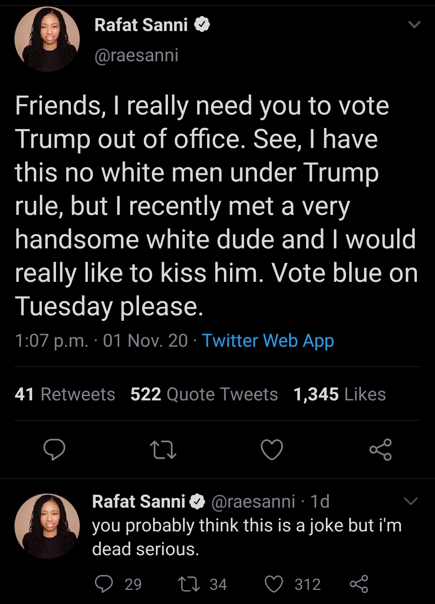Expand options chevron on reply tweet
This screenshot has width=435, height=604.
click(x=411, y=501)
